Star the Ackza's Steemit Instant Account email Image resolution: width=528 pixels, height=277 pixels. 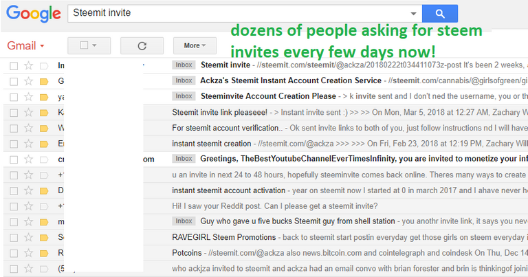pyautogui.click(x=28, y=81)
